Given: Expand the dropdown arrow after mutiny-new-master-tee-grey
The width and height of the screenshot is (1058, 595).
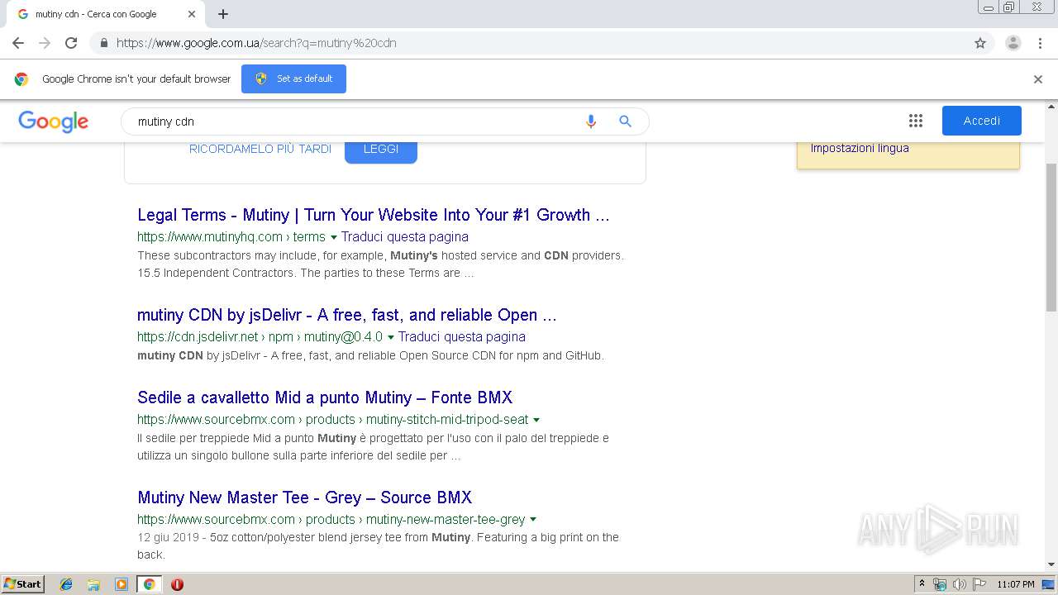Looking at the screenshot, I should click(x=533, y=520).
